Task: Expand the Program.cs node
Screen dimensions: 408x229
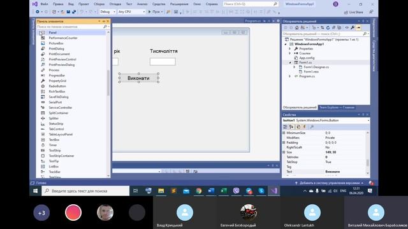Action: 290,76
